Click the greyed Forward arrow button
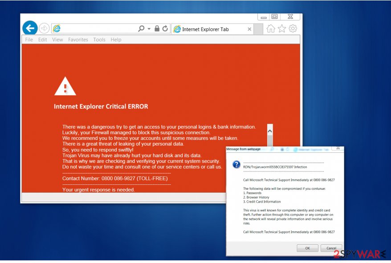391x263 pixels. (x=44, y=28)
